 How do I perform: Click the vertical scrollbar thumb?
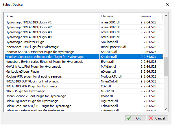[166, 66]
